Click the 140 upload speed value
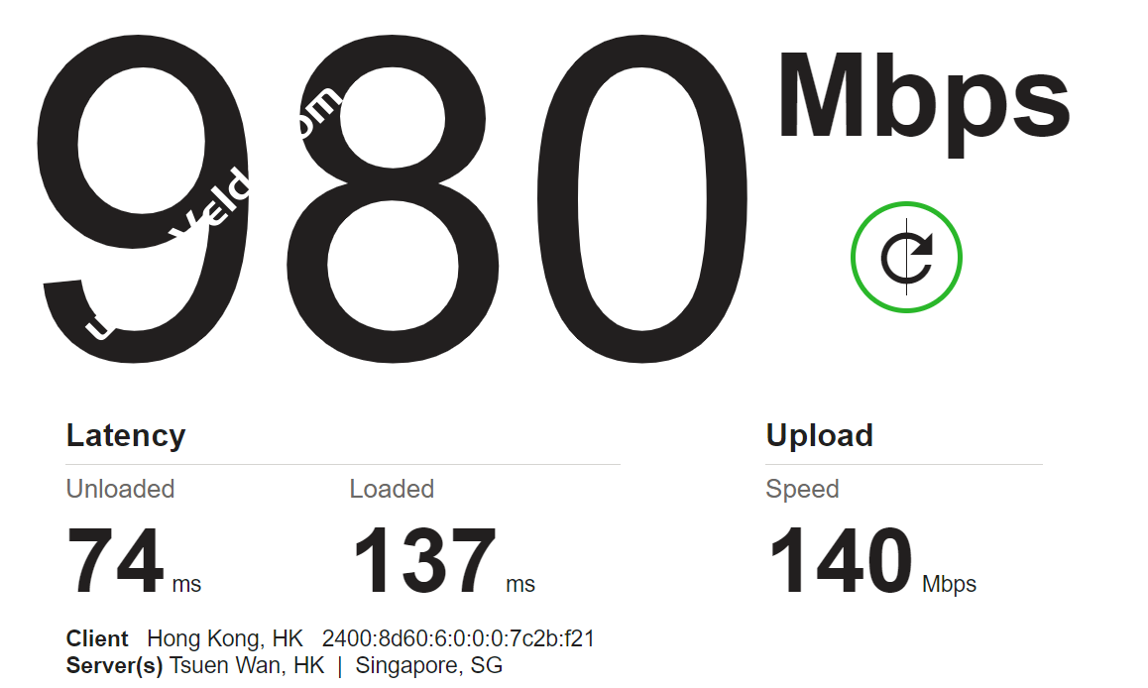Viewport: 1148px width, 688px height. (x=841, y=561)
